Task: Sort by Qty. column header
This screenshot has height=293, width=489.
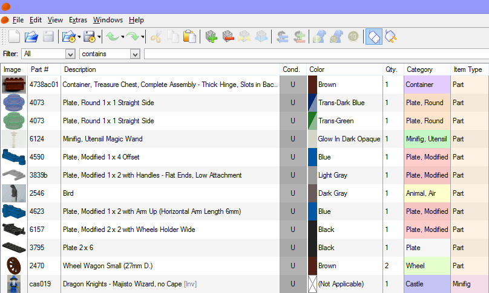Action: [393, 69]
